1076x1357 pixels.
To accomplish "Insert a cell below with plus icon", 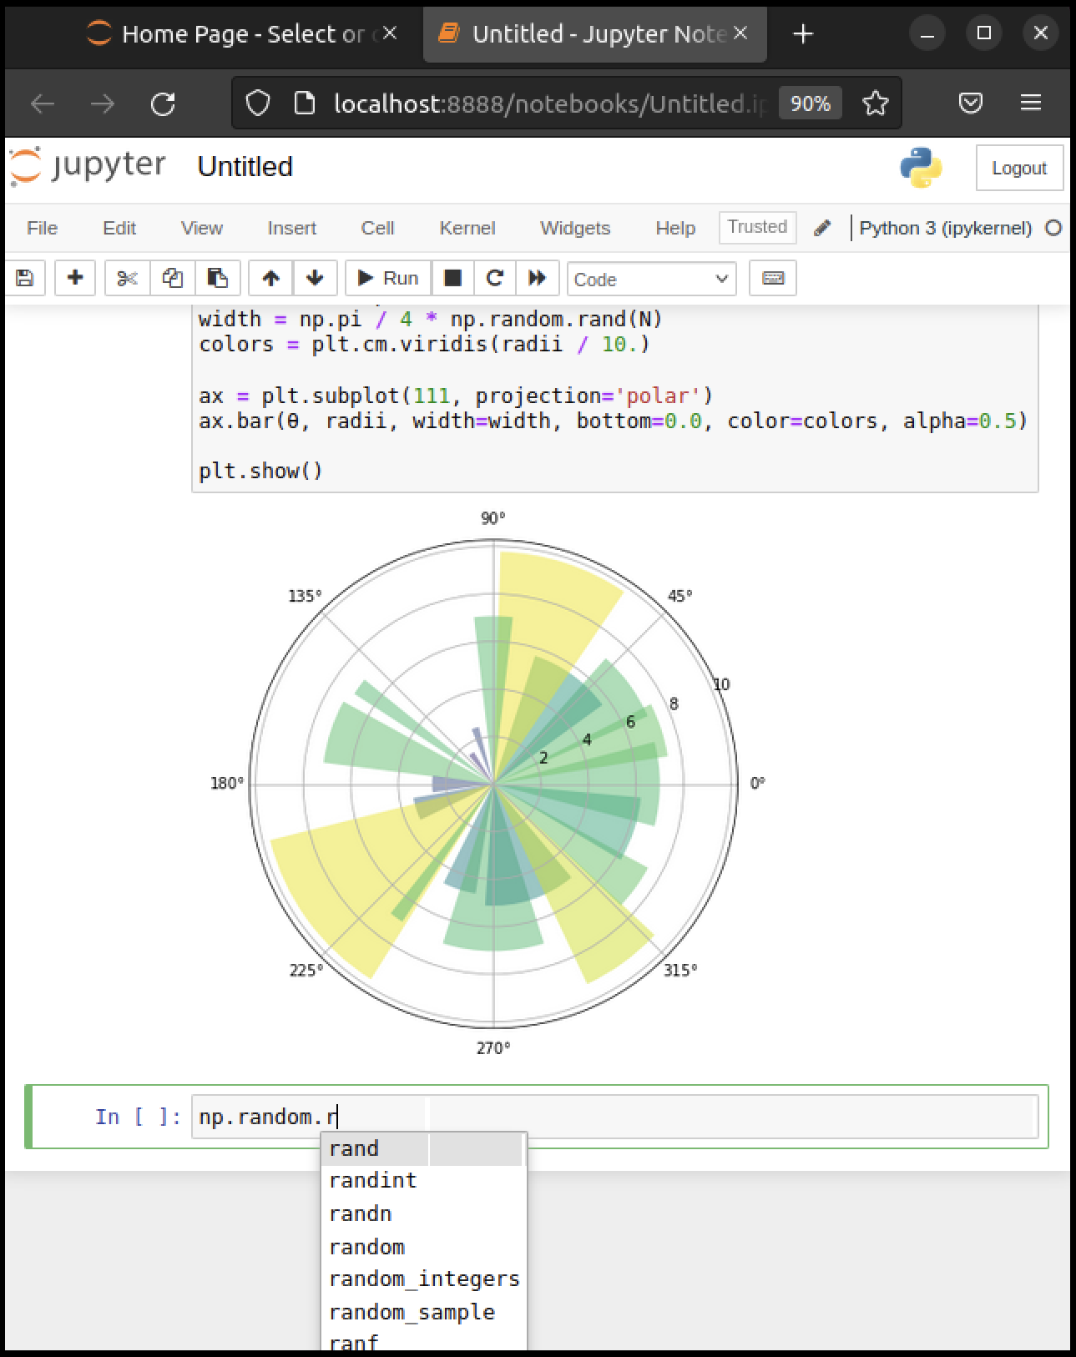I will click(x=75, y=278).
